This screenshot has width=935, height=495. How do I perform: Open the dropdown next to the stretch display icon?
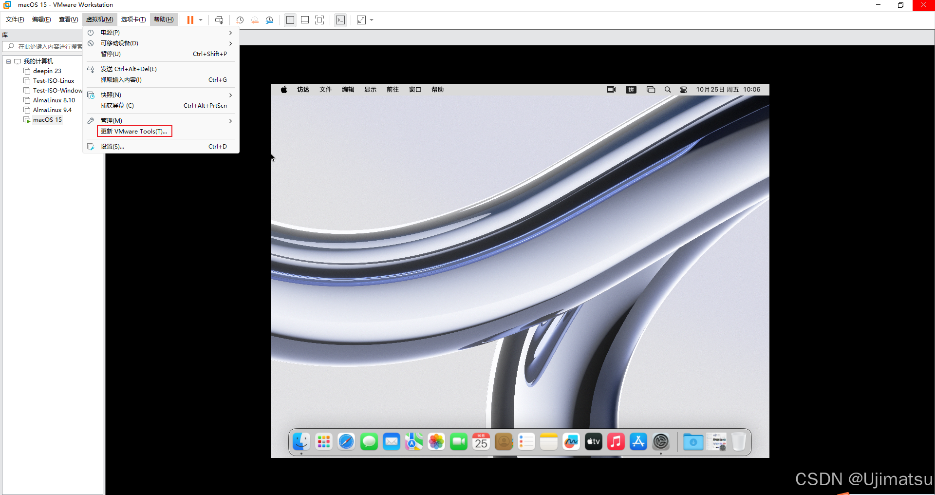click(x=372, y=20)
